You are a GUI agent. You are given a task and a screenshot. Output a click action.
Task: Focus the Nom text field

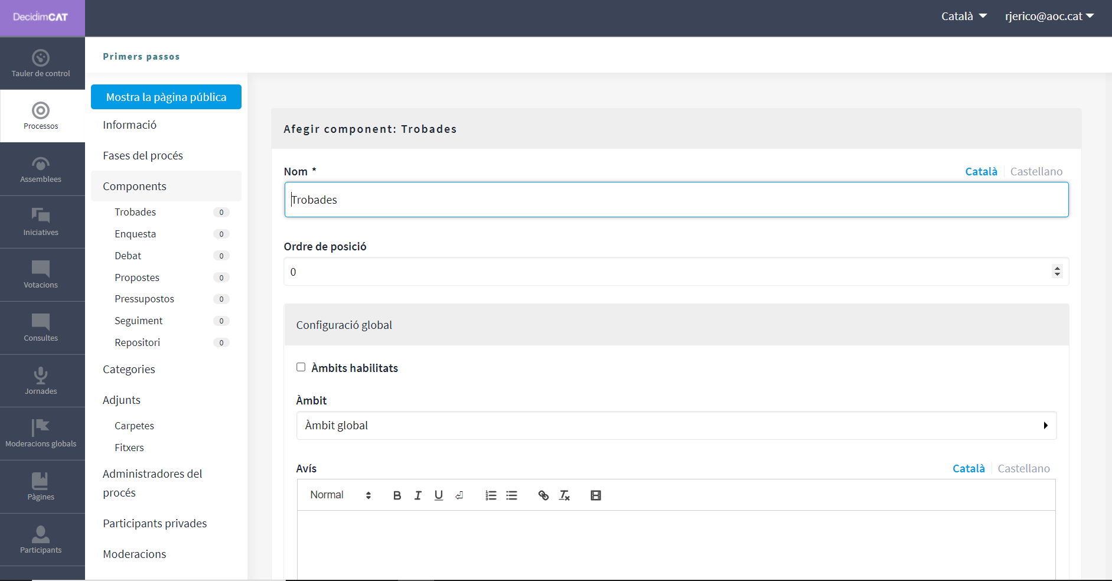676,200
